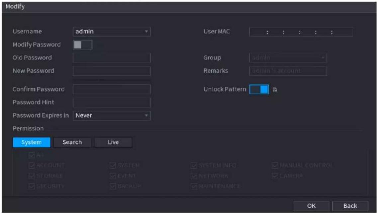Click the Old Password field
Viewport: 377px width, 213px height.
tap(112, 58)
